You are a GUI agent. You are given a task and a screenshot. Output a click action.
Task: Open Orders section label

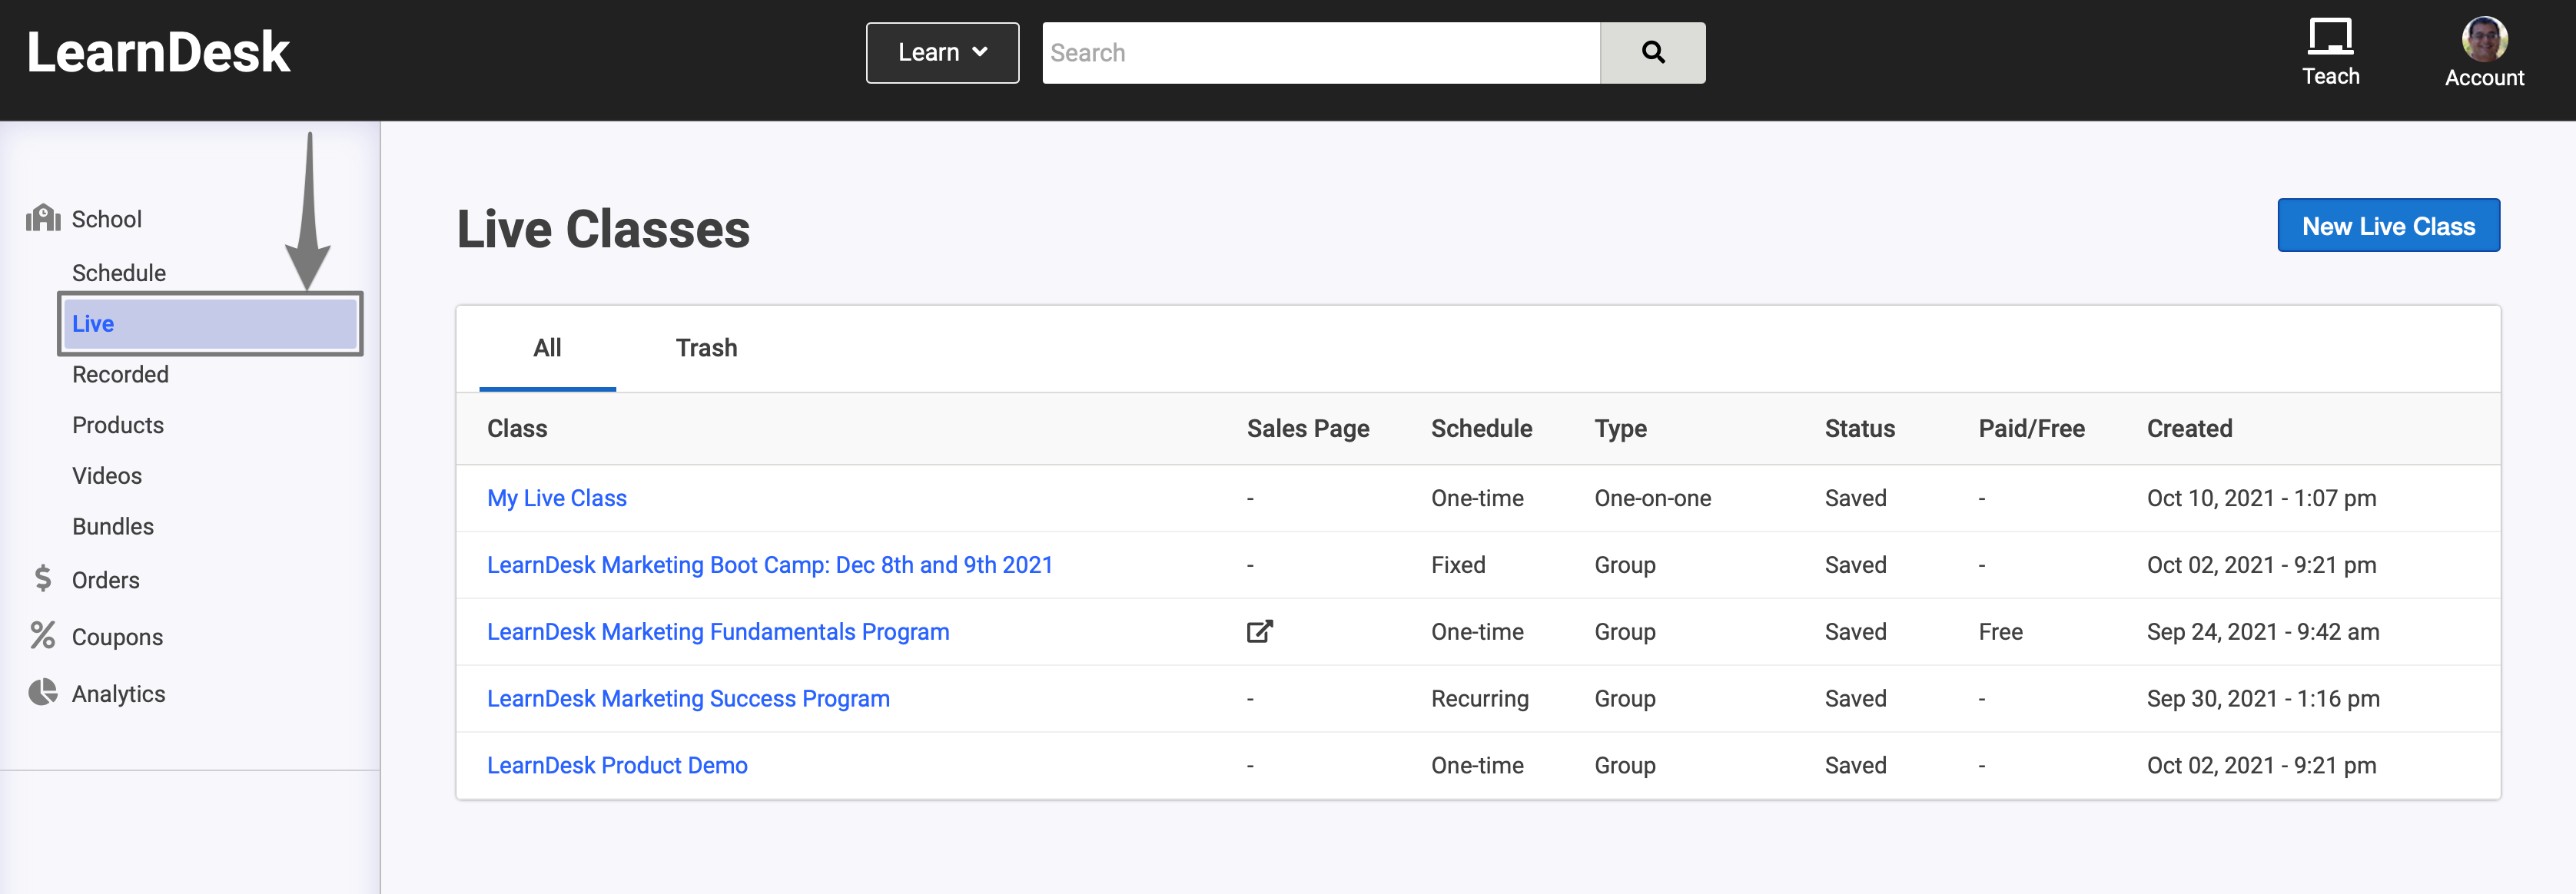coord(106,581)
